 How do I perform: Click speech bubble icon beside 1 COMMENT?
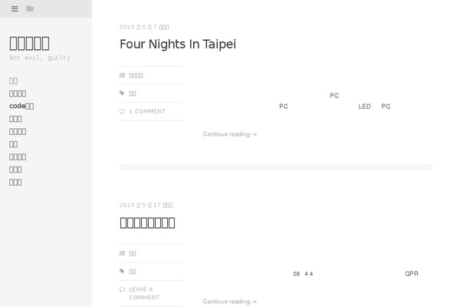(x=123, y=111)
